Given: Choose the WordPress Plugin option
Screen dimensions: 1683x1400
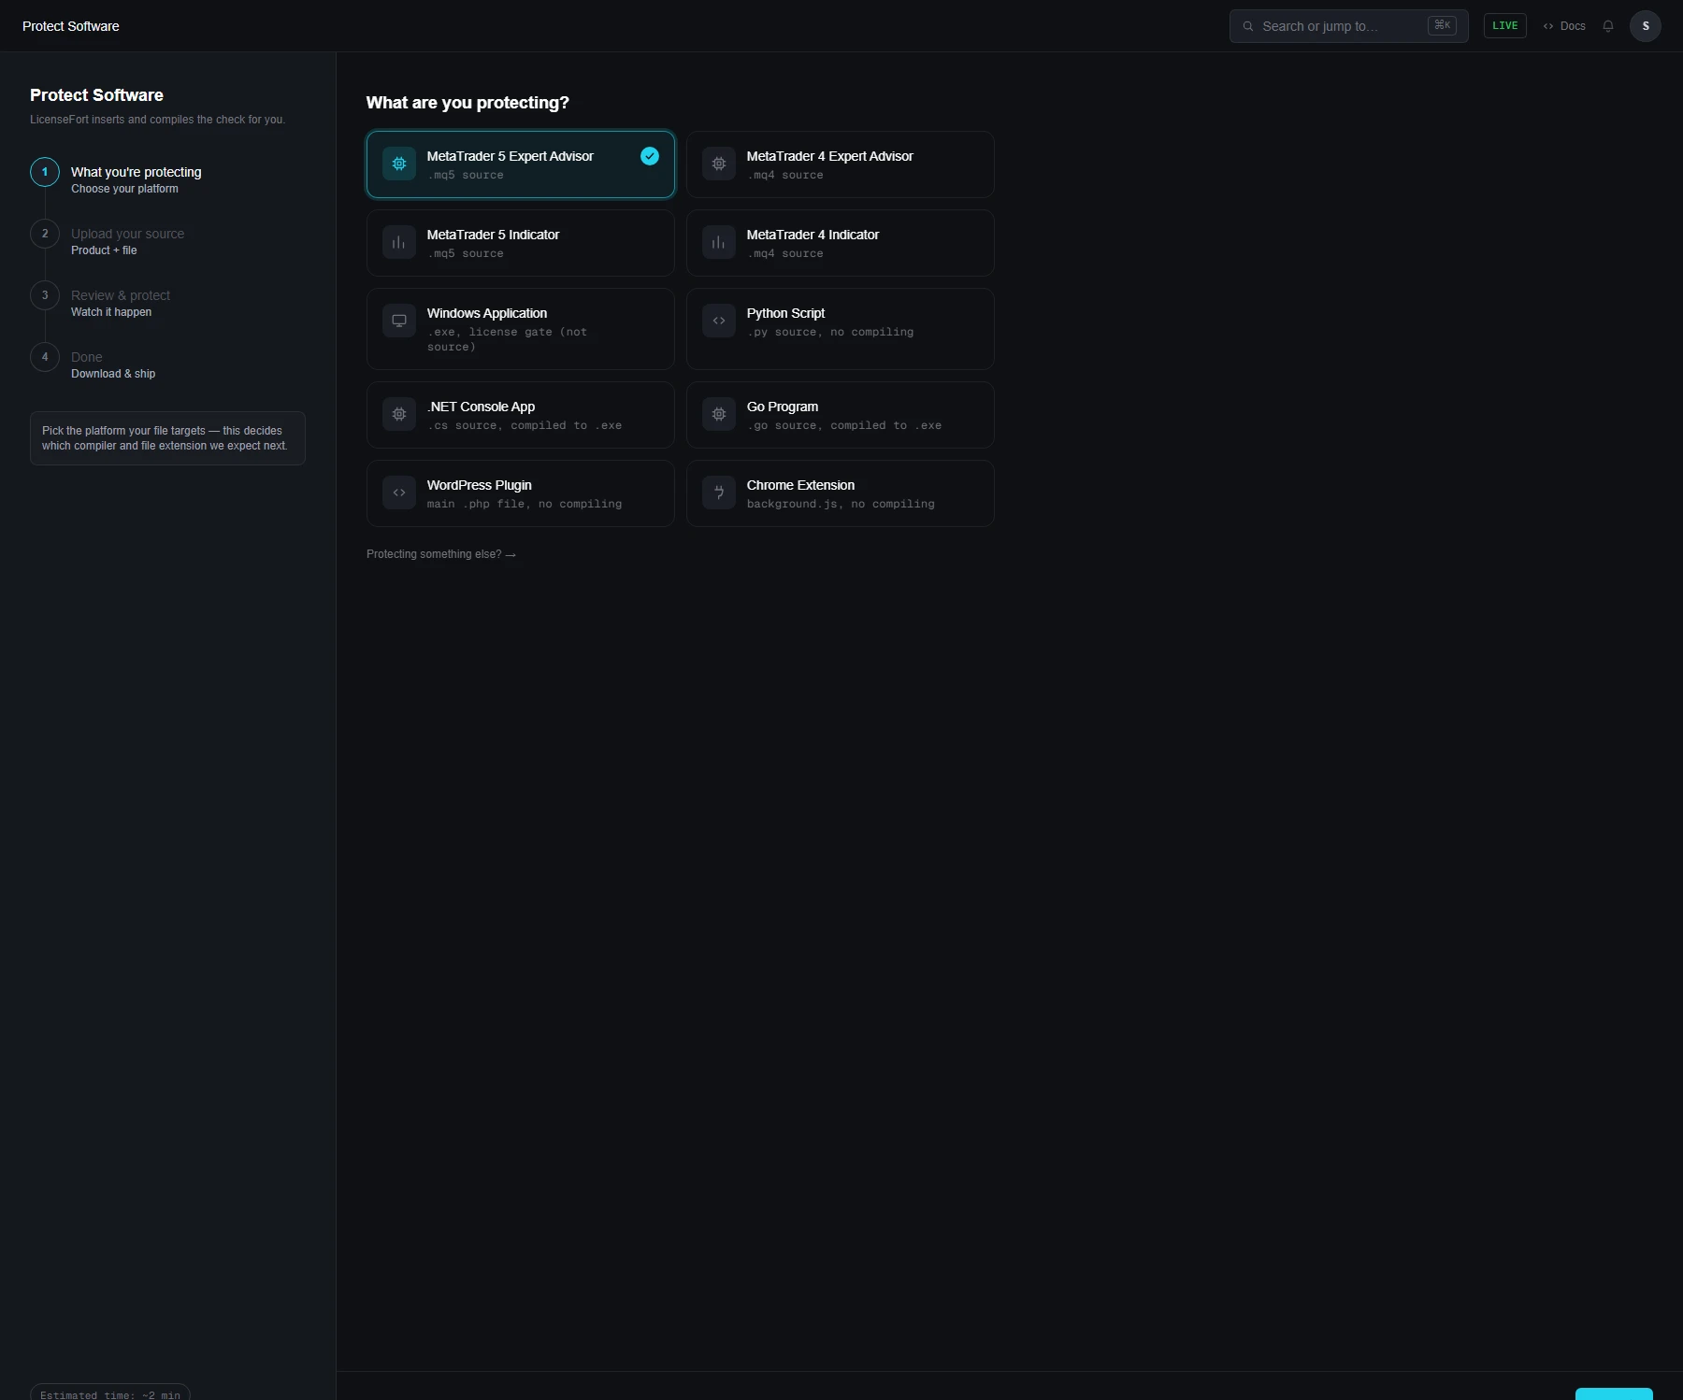Looking at the screenshot, I should click(x=520, y=493).
